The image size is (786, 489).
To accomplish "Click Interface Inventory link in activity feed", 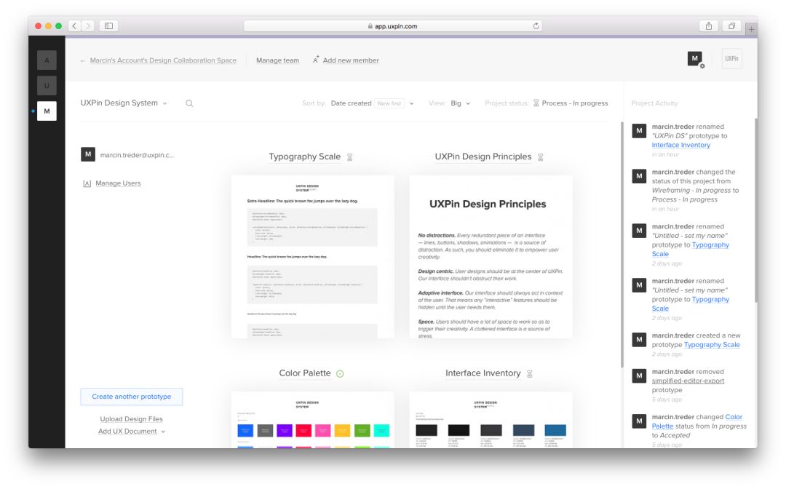I will 680,145.
